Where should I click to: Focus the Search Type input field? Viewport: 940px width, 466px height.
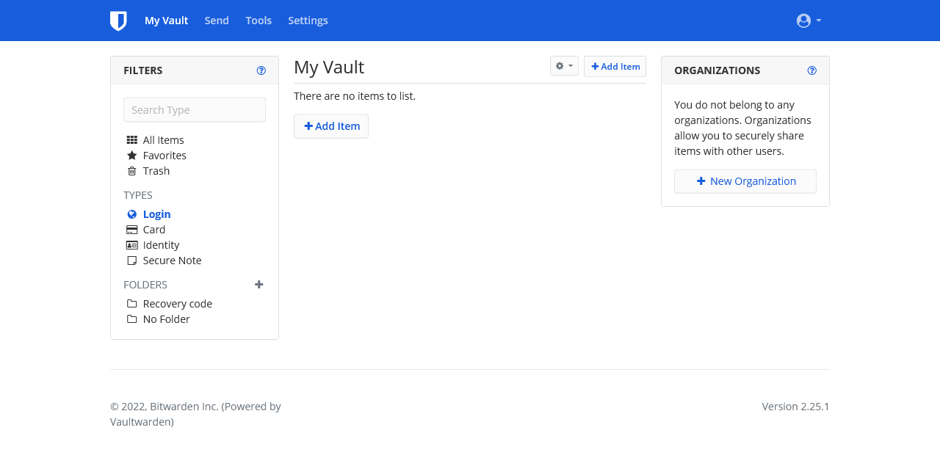click(195, 110)
